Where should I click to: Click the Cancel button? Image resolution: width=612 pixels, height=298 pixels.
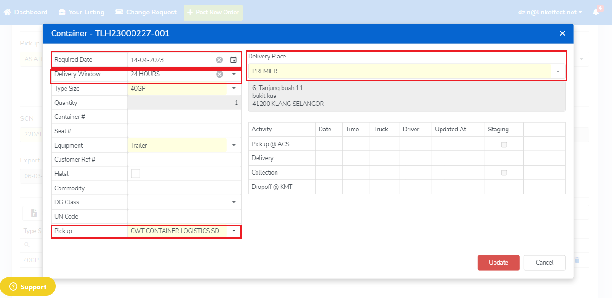544,262
